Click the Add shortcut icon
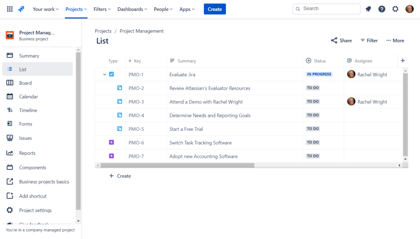 [10, 196]
